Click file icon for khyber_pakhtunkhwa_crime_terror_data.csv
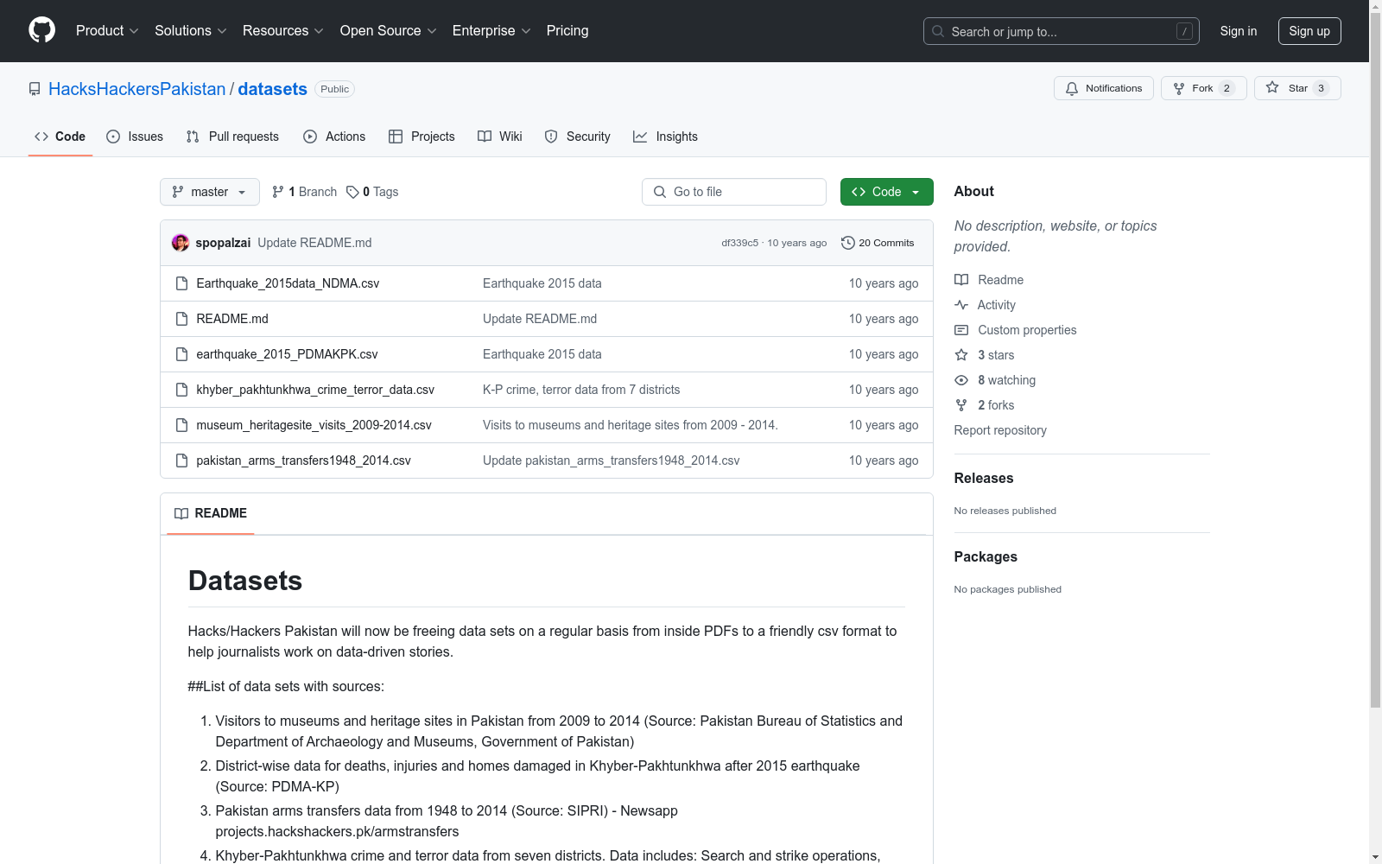The height and width of the screenshot is (864, 1382). 181,390
